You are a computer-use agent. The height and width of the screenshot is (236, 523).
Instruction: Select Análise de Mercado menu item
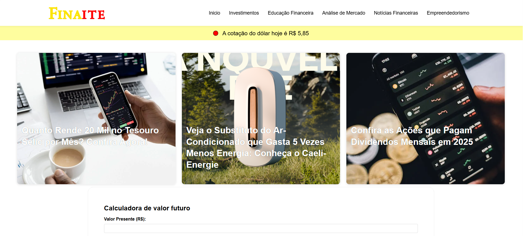(343, 13)
